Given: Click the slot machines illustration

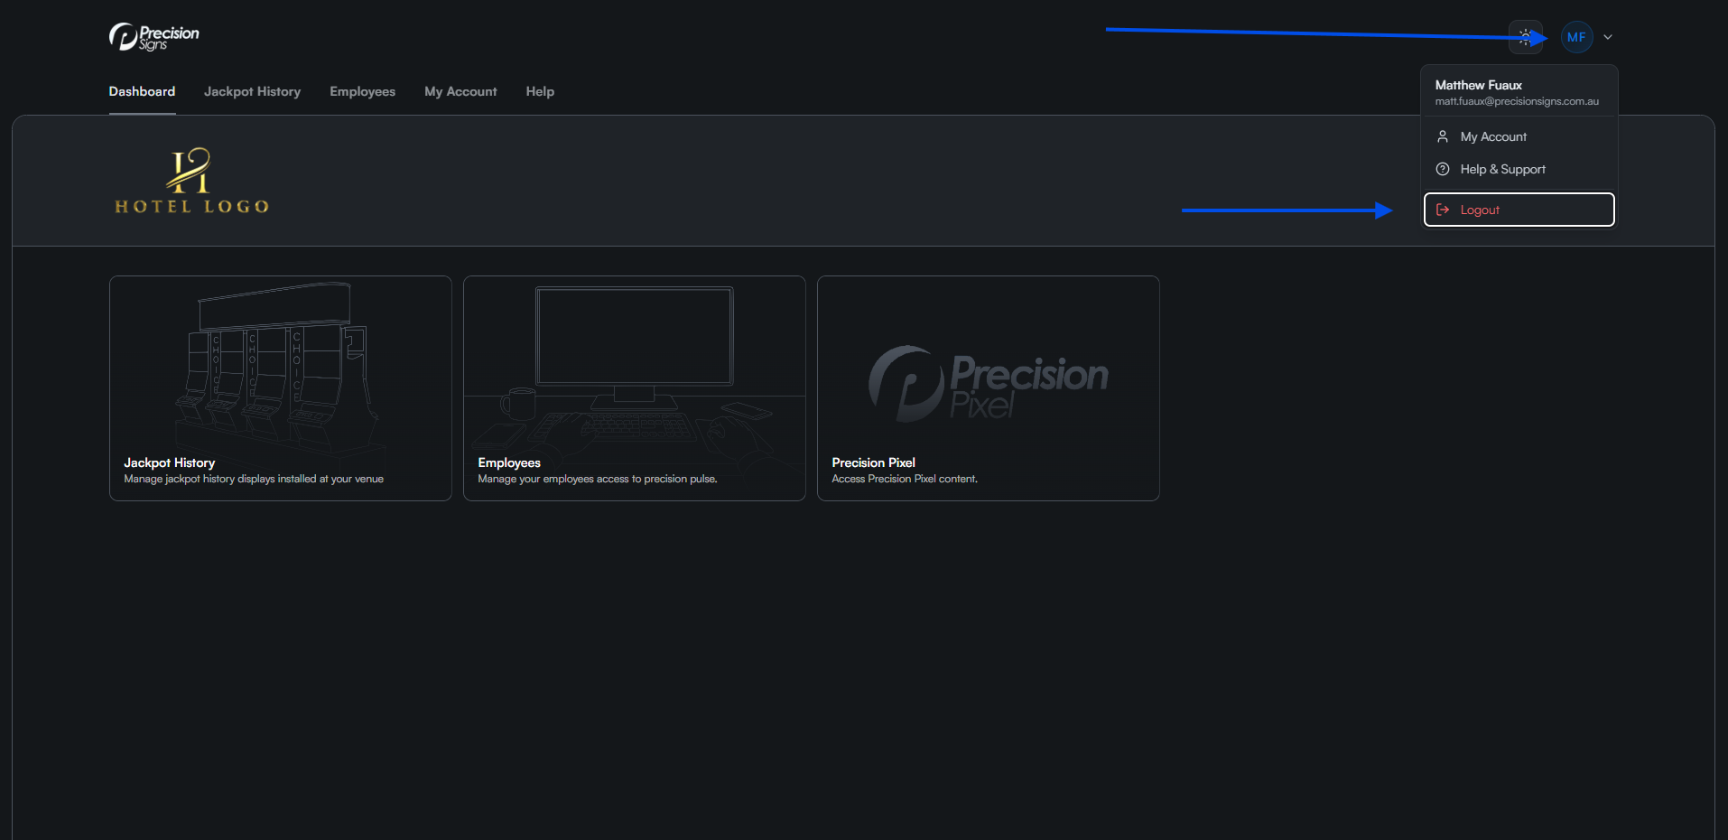Looking at the screenshot, I should pos(280,366).
